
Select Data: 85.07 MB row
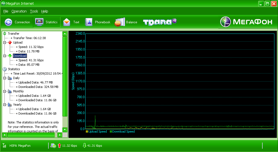[29, 65]
